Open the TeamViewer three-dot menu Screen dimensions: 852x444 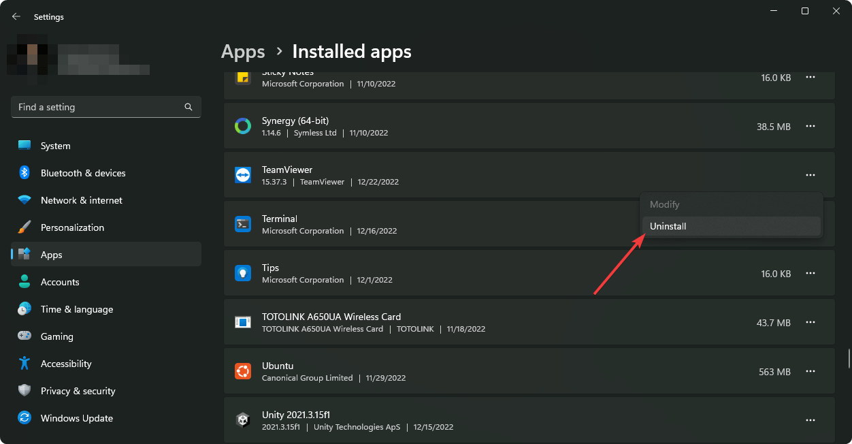[810, 176]
